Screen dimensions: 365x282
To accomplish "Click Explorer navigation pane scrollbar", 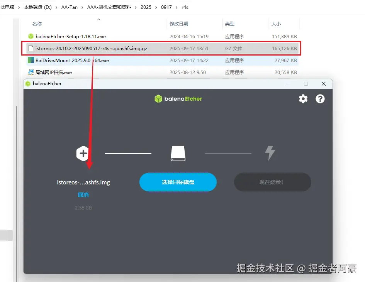I will [x=16, y=194].
